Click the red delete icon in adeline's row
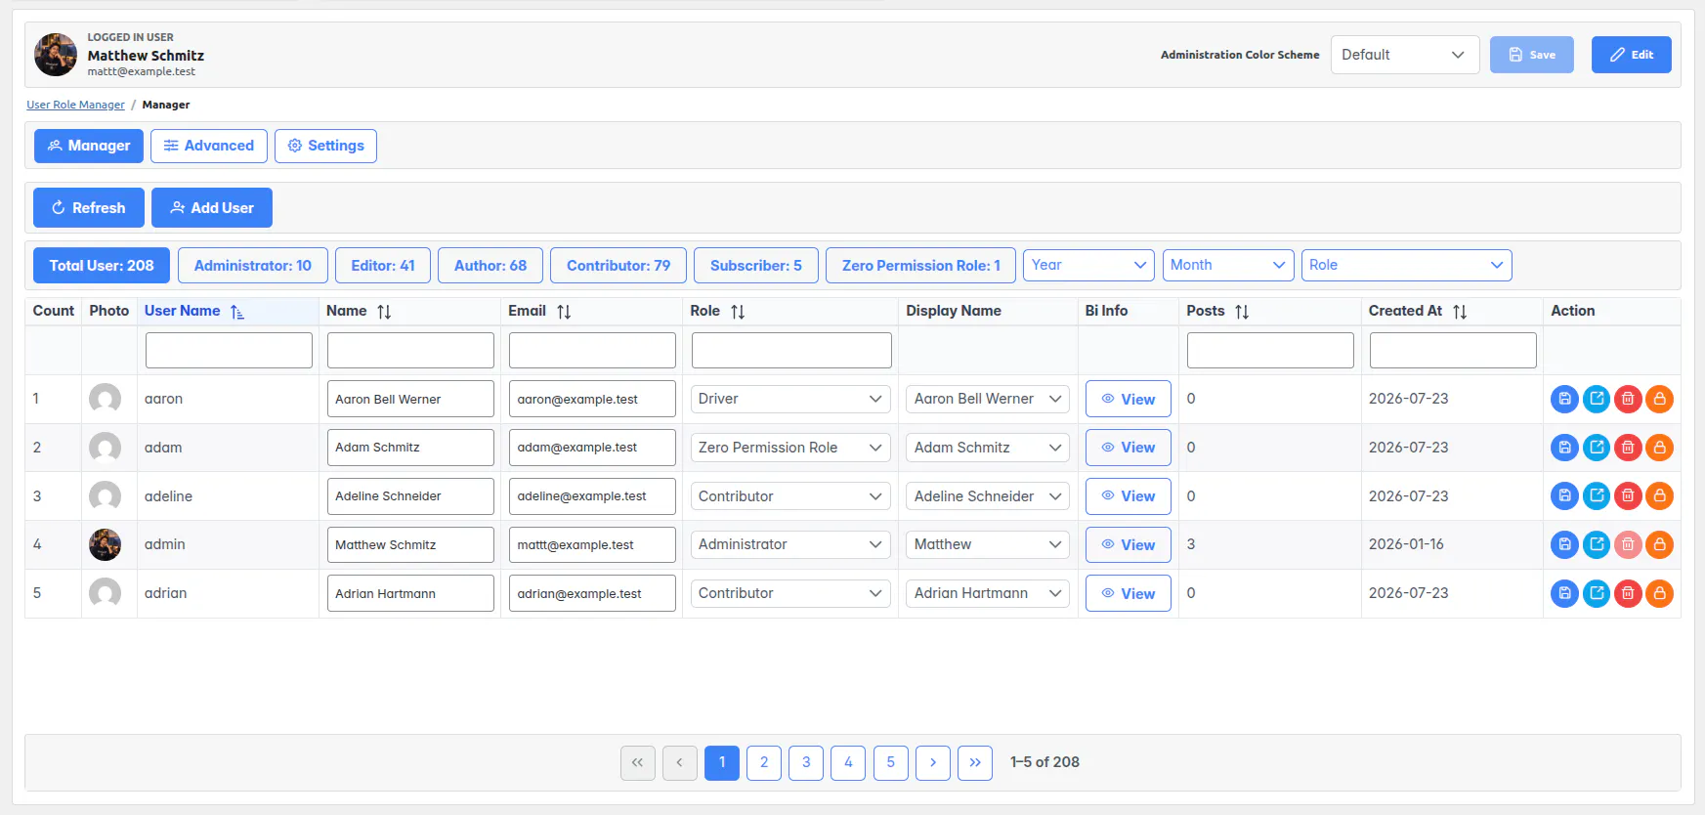This screenshot has height=815, width=1705. [1628, 496]
